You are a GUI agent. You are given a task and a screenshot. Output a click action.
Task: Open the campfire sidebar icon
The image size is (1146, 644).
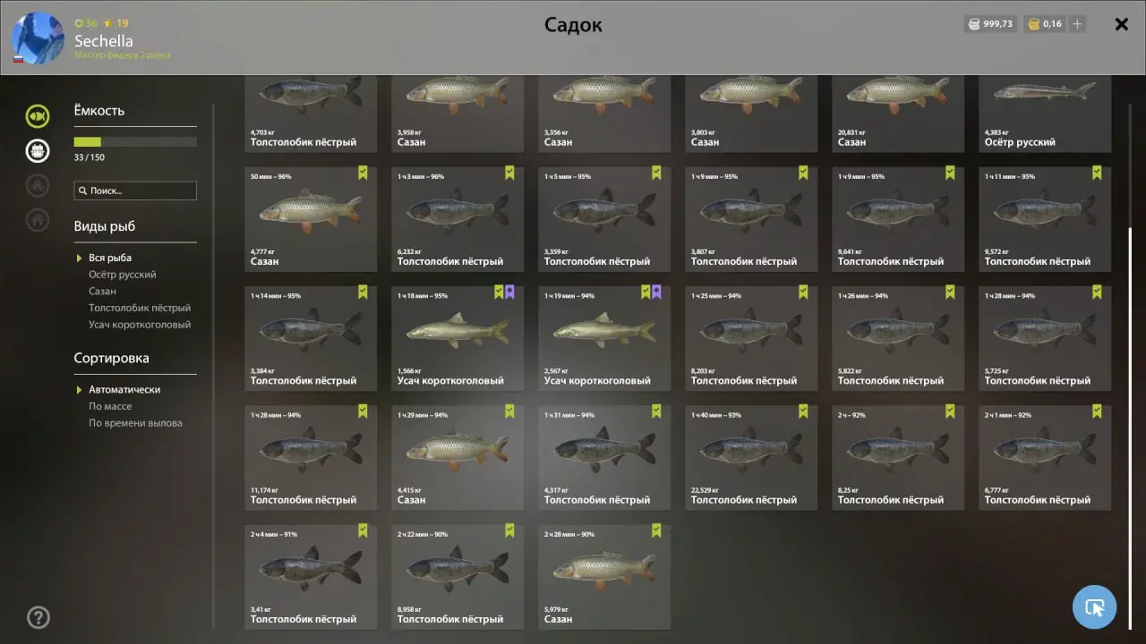(38, 185)
